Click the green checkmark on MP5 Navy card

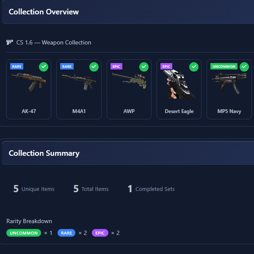click(x=244, y=67)
